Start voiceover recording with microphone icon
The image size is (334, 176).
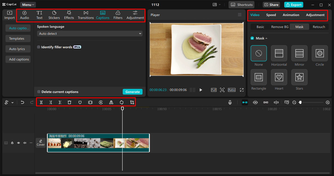click(230, 102)
